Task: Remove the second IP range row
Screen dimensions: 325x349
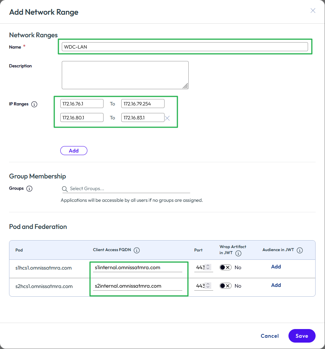Action: tap(168, 118)
